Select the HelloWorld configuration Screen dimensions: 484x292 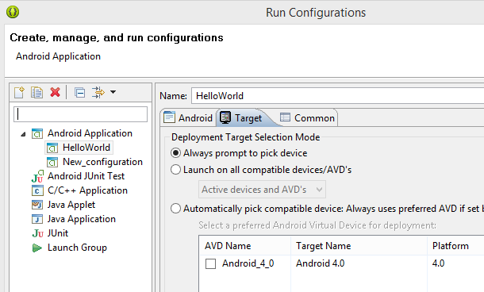click(86, 148)
